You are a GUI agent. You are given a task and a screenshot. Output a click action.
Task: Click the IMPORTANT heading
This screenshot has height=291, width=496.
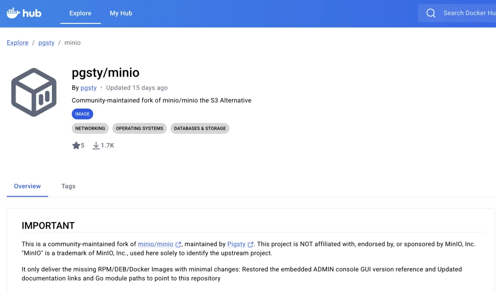48,225
